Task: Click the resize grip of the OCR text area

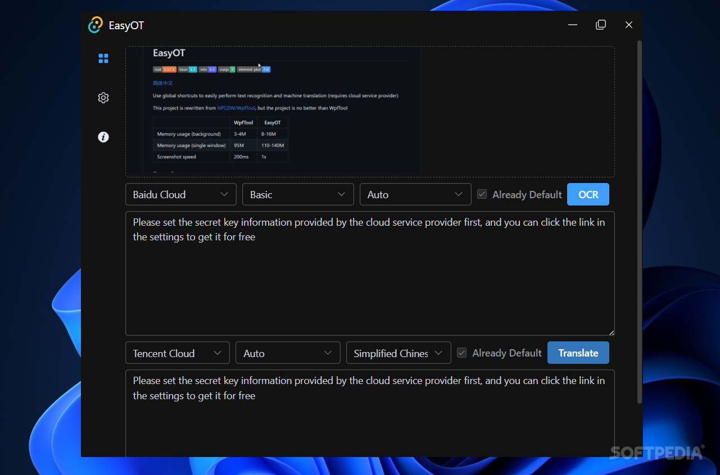Action: pos(612,332)
